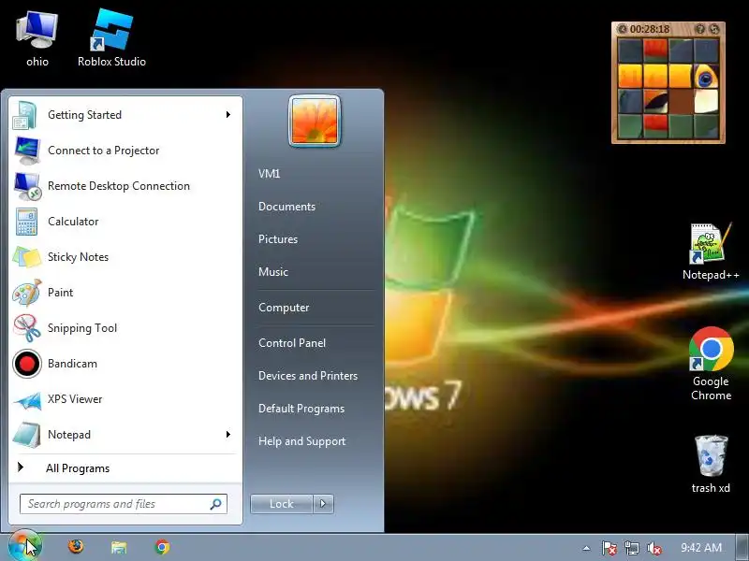Select Bandicam label in Start menu
Image resolution: width=749 pixels, height=561 pixels.
click(x=72, y=364)
